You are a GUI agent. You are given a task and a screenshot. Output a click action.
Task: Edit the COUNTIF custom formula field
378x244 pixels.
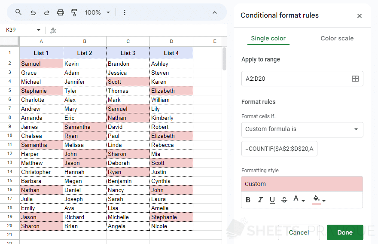tap(279, 149)
